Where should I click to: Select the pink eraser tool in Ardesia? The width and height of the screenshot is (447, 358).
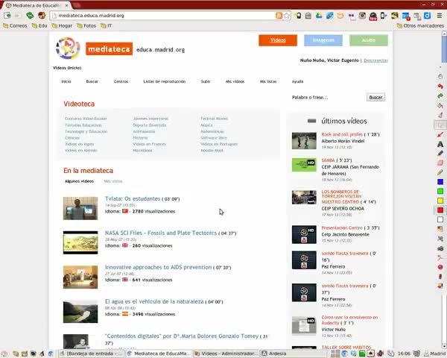point(440,163)
